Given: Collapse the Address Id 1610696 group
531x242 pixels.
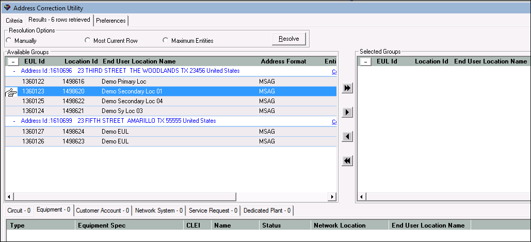Looking at the screenshot, I should tap(14, 71).
